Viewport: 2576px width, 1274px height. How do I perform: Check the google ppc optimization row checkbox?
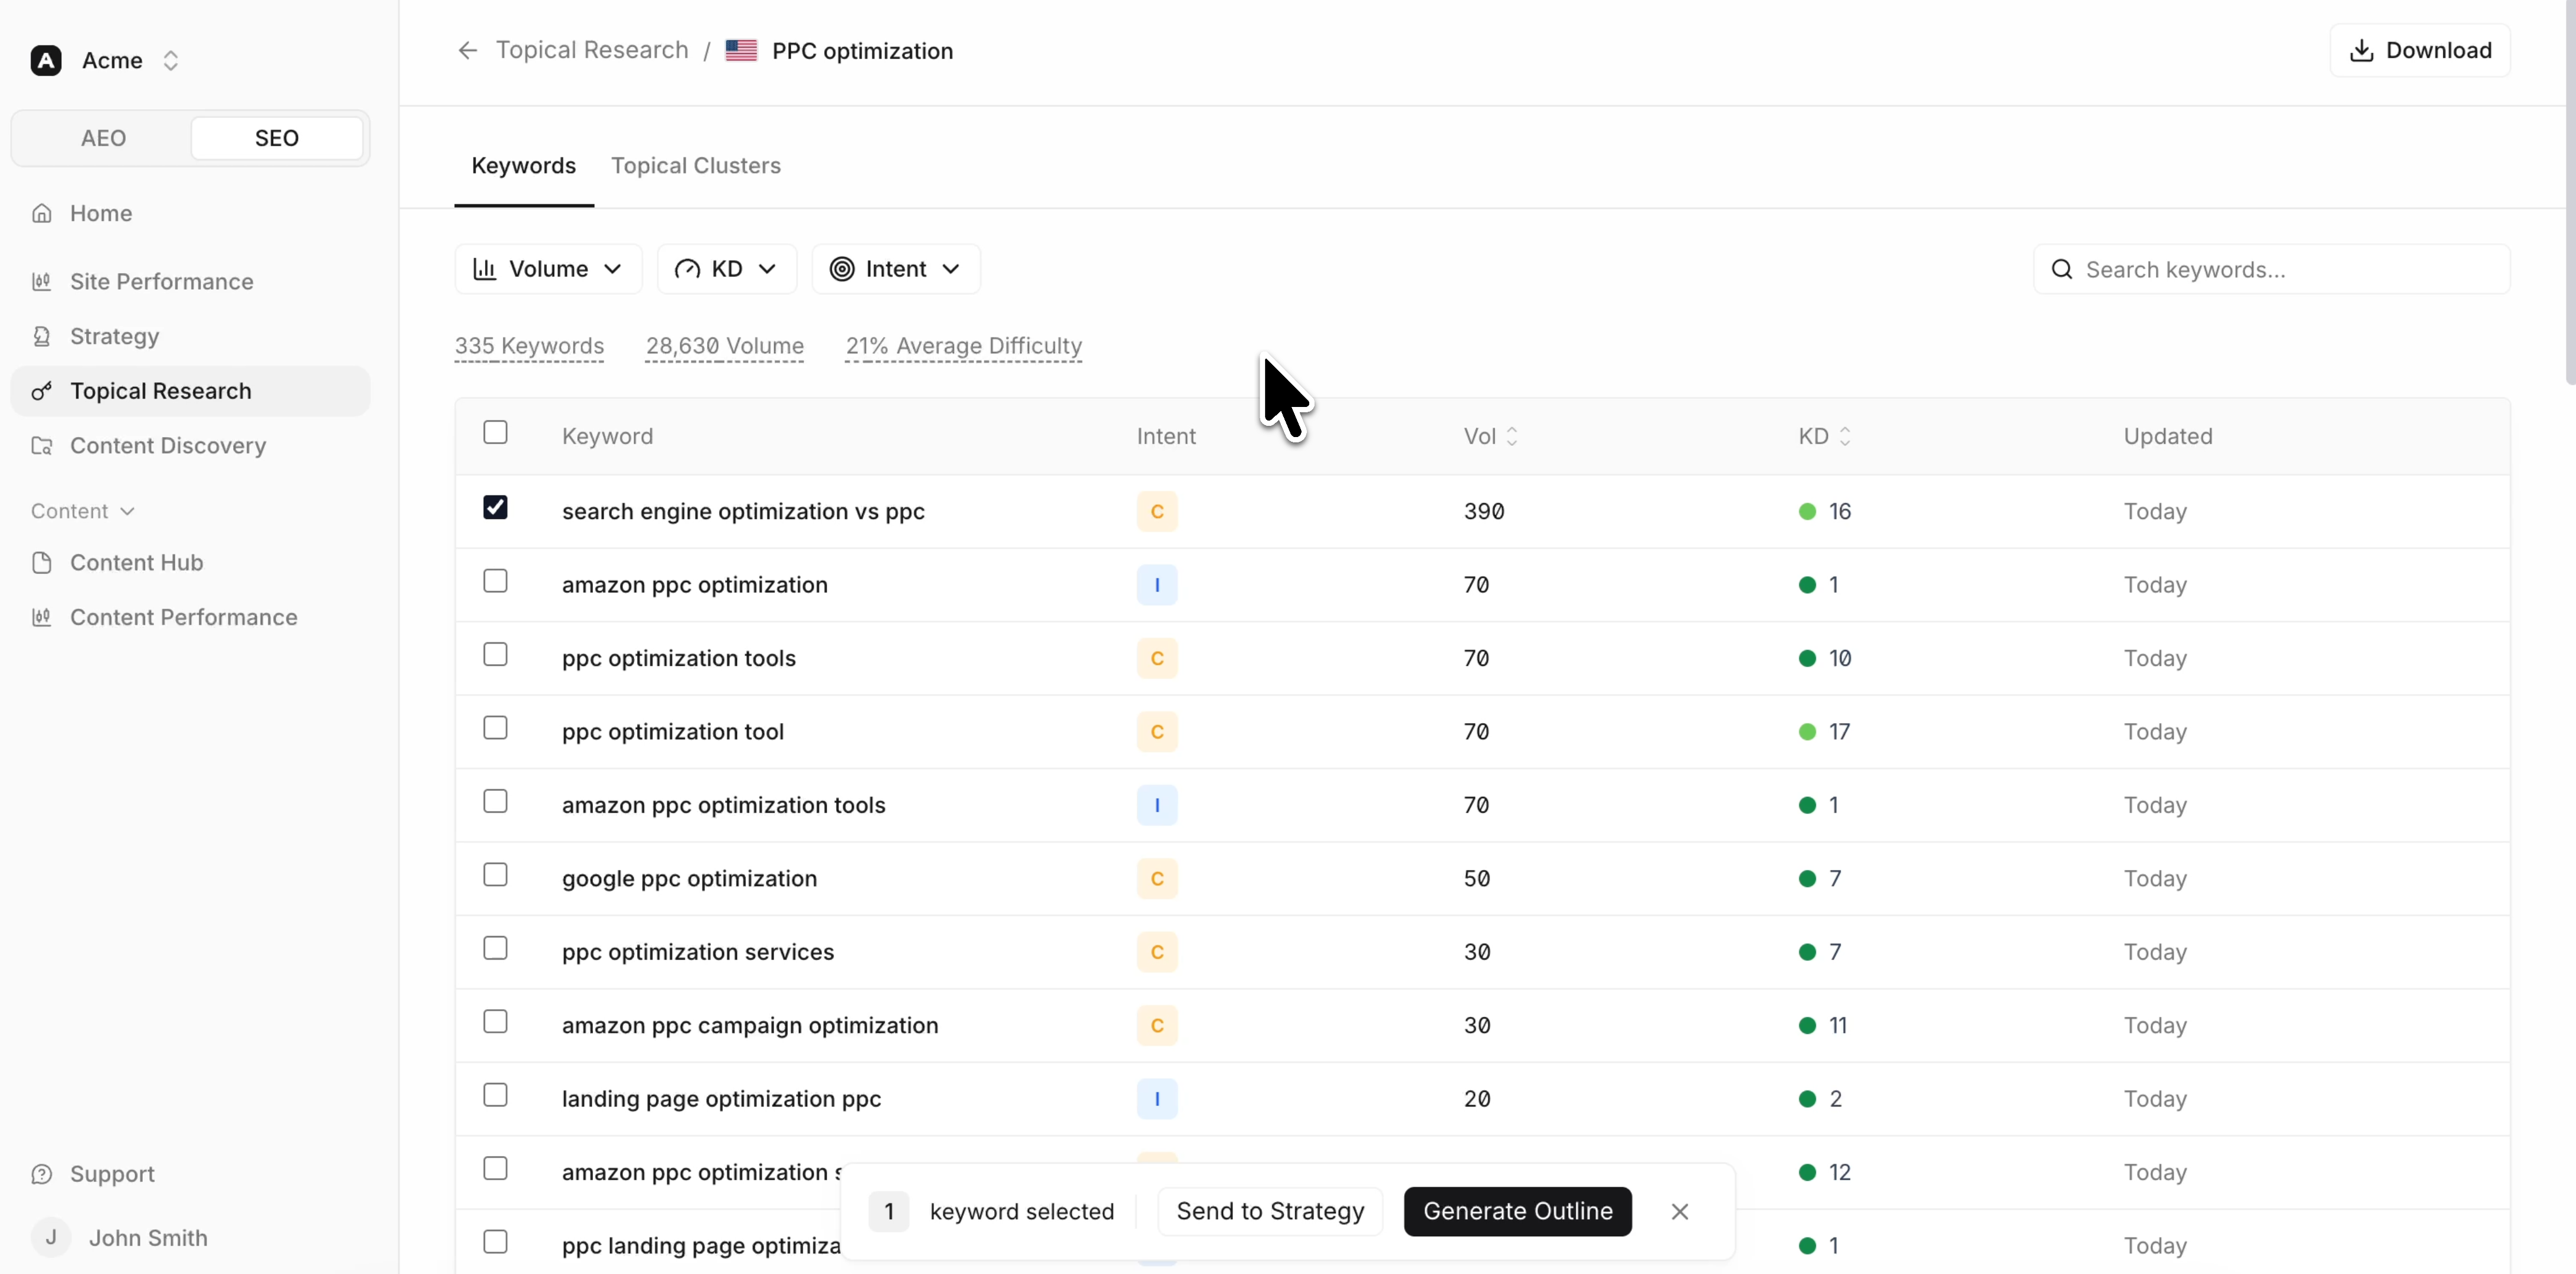495,874
